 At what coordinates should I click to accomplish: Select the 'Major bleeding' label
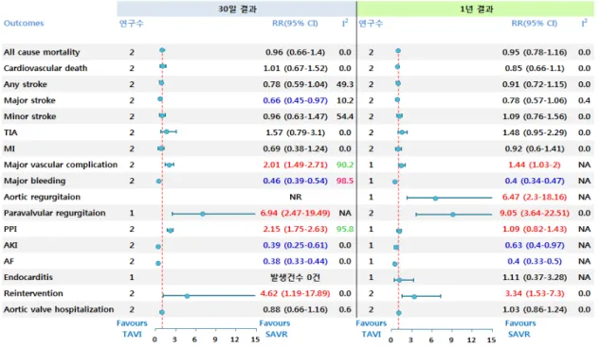pos(34,181)
